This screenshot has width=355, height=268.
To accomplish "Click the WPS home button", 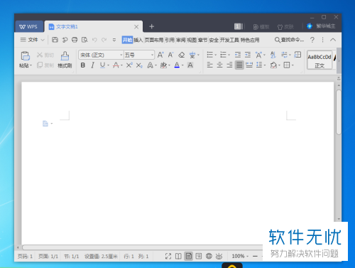I will point(29,26).
